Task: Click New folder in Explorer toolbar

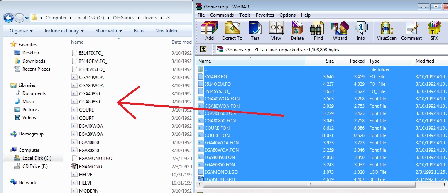Action: [166, 31]
